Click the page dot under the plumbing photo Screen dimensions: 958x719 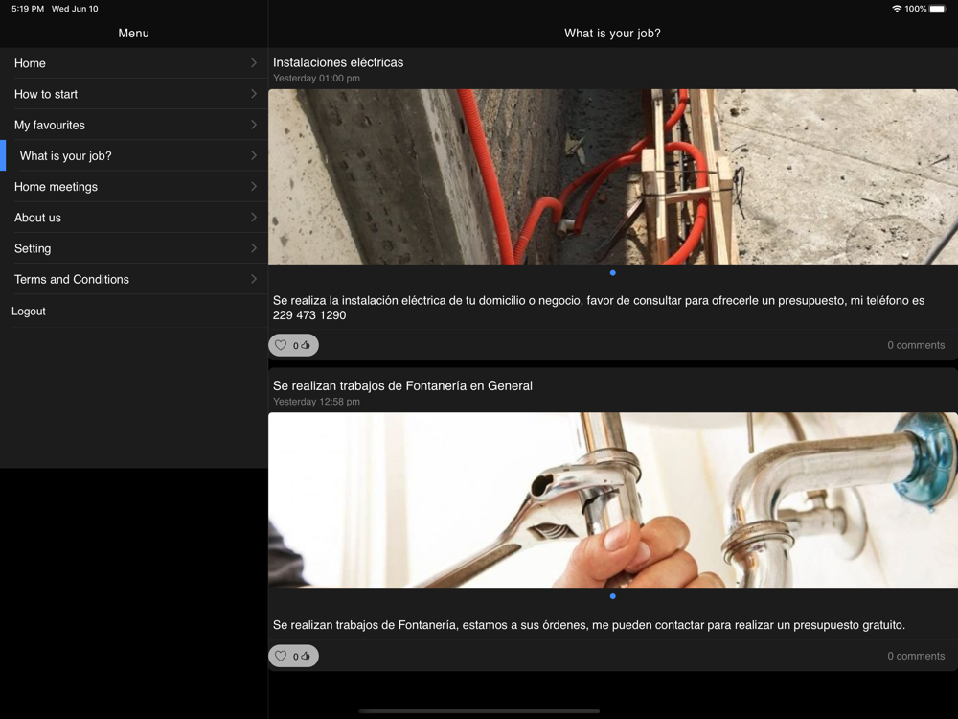point(613,596)
